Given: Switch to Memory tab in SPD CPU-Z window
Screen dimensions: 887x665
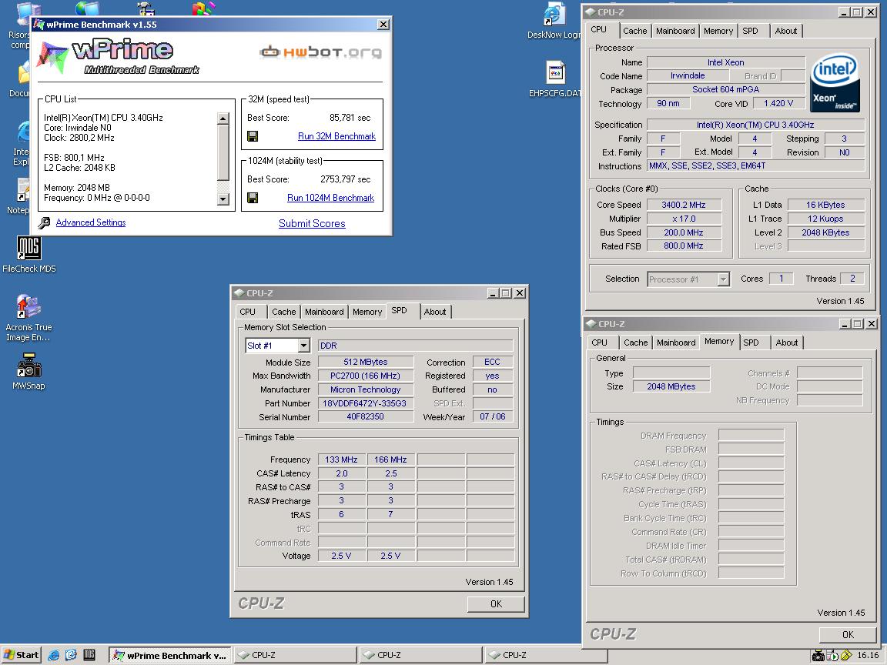Looking at the screenshot, I should [x=367, y=312].
